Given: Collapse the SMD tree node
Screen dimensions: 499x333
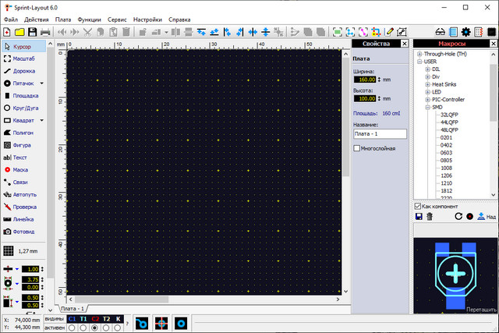Looking at the screenshot, I should (x=427, y=107).
